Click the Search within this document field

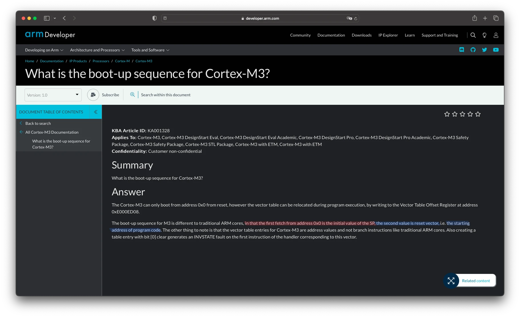(166, 95)
